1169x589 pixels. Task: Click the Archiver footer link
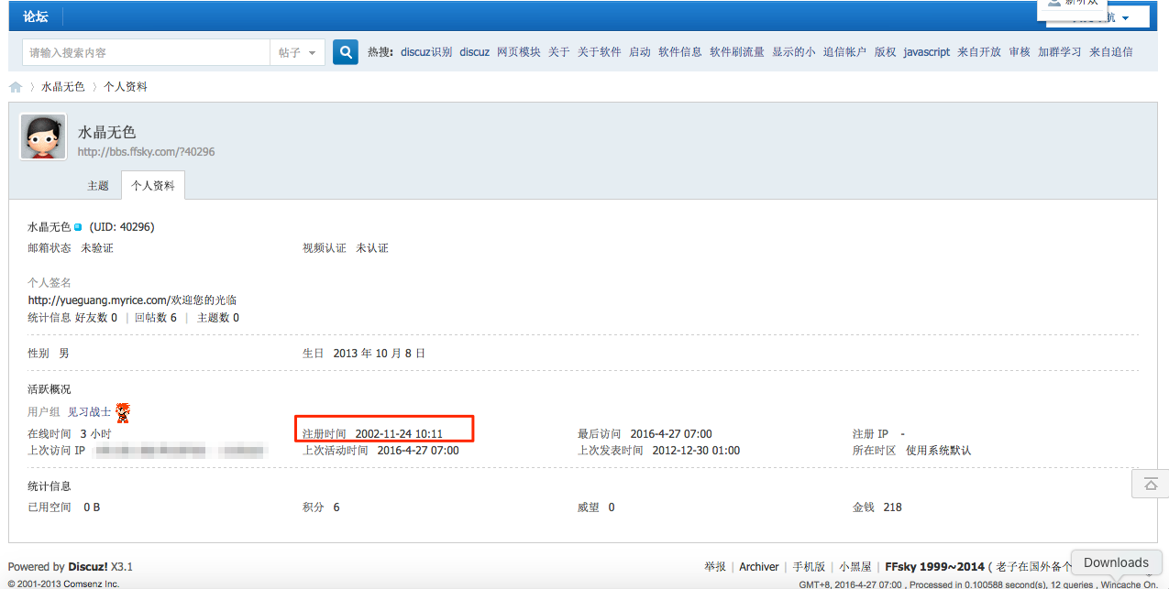tap(758, 566)
